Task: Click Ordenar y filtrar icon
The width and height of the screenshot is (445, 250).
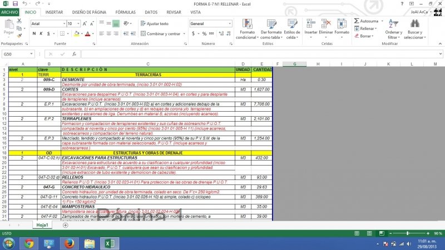Action: point(393,28)
